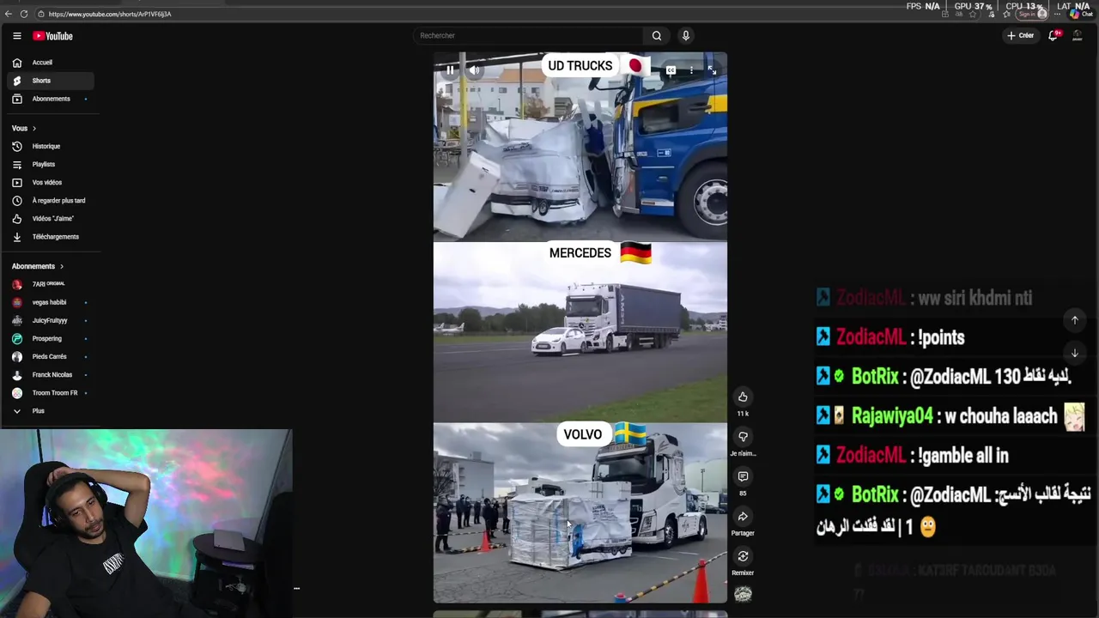The height and width of the screenshot is (618, 1099).
Task: Expand the Vous section
Action: [24, 128]
